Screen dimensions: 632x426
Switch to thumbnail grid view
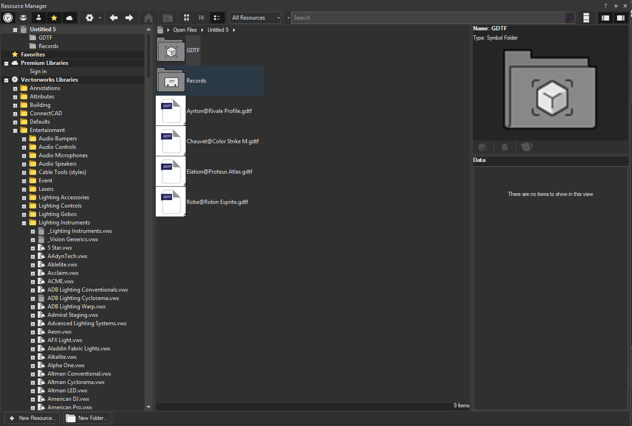tap(187, 18)
